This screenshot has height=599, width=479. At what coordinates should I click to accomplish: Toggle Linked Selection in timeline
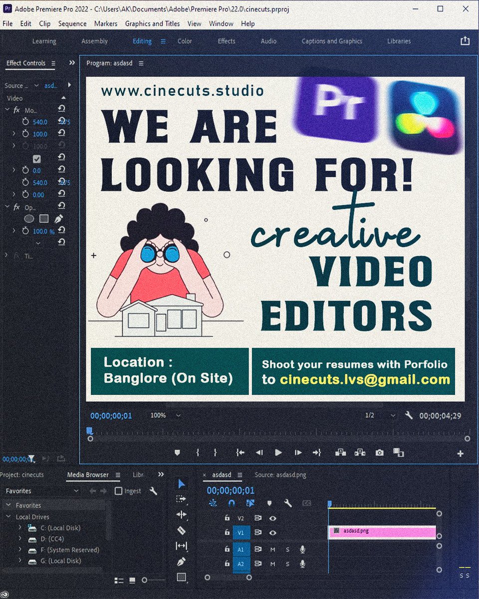250,503
